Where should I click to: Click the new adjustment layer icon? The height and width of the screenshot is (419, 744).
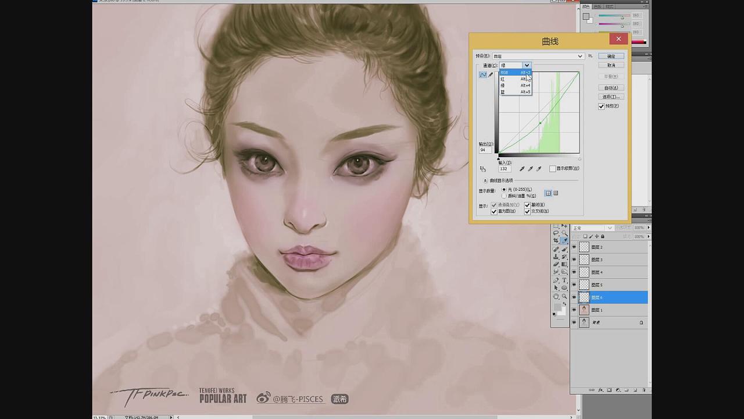(x=618, y=390)
